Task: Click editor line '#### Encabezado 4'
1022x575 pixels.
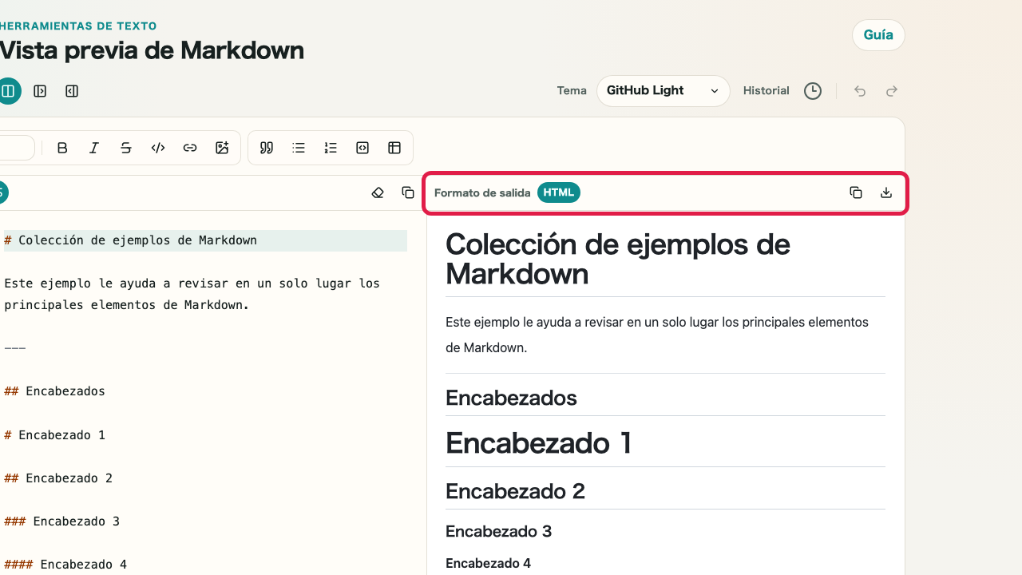Action: pos(65,565)
